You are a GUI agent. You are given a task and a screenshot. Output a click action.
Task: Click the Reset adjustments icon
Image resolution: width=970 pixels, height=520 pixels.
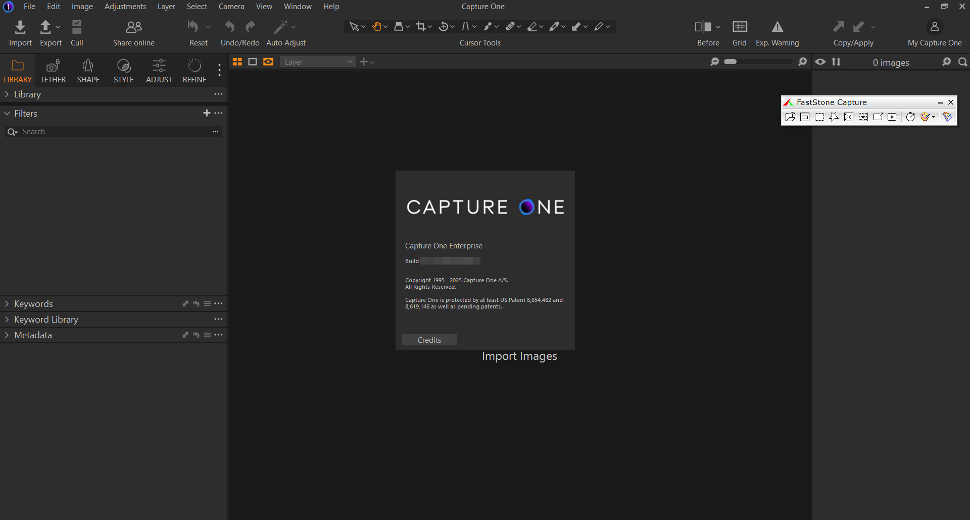[193, 27]
